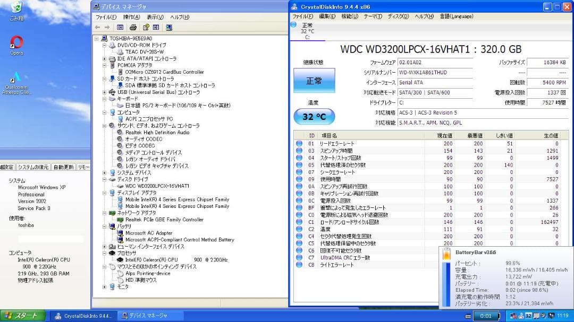Click the BatteryBar battery icon in the popup
574x322 pixels.
[446, 254]
